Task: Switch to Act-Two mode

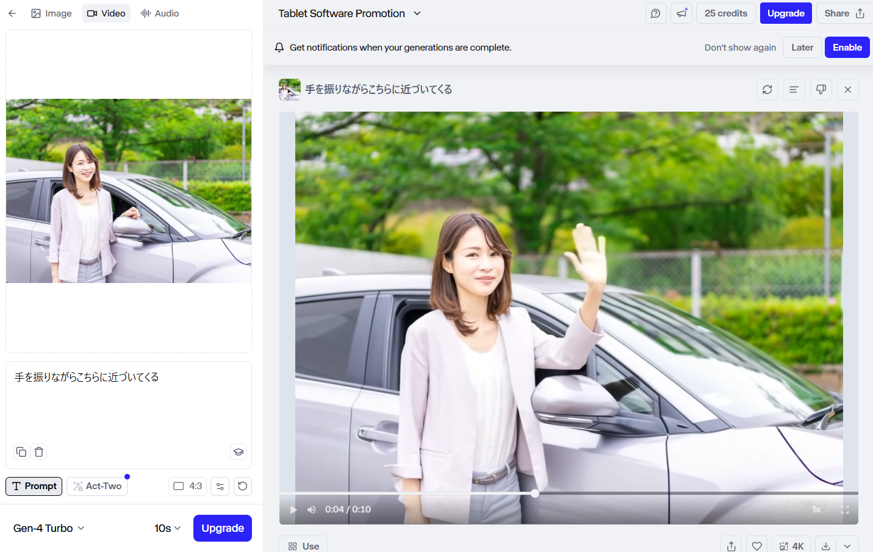Action: coord(98,486)
